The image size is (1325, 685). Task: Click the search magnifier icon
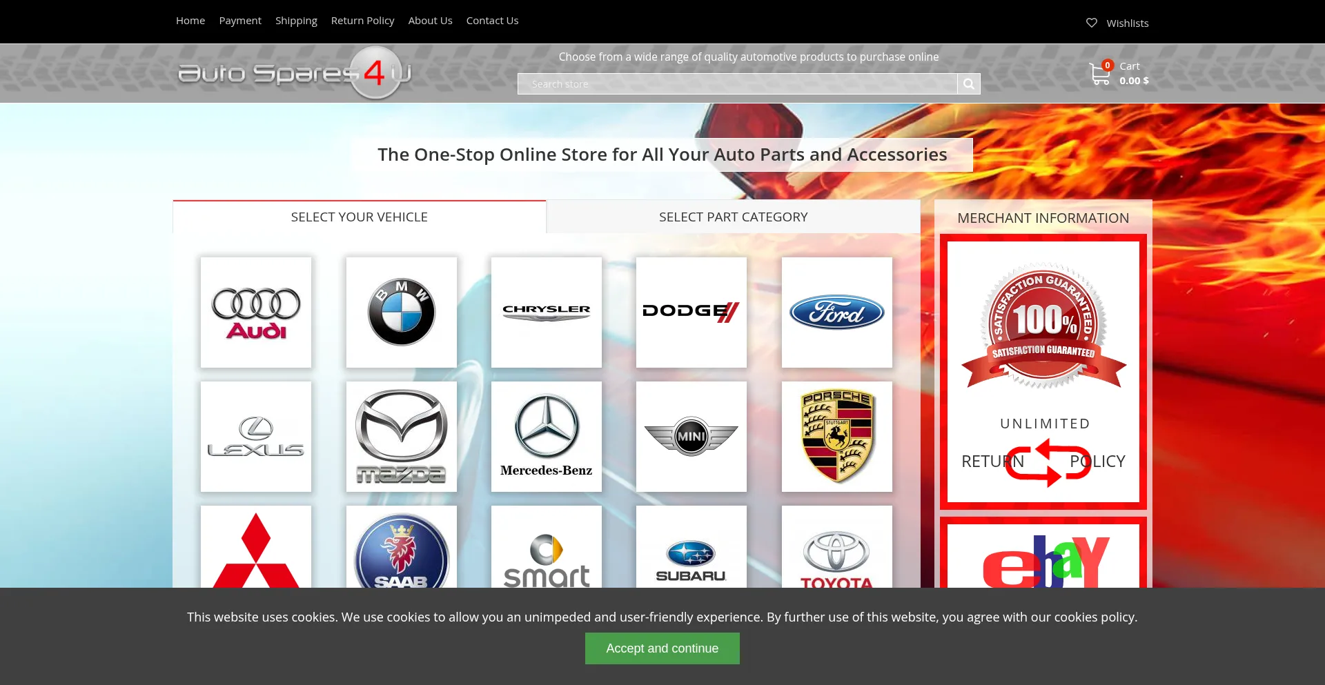[968, 84]
